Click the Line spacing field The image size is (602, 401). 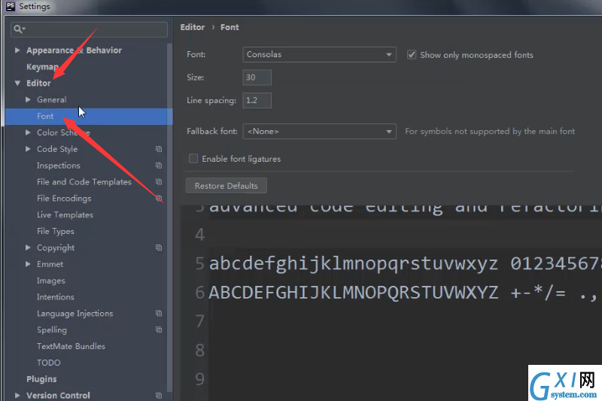coord(257,101)
